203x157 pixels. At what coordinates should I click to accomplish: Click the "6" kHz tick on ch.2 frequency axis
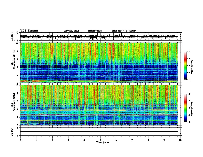point(18,101)
